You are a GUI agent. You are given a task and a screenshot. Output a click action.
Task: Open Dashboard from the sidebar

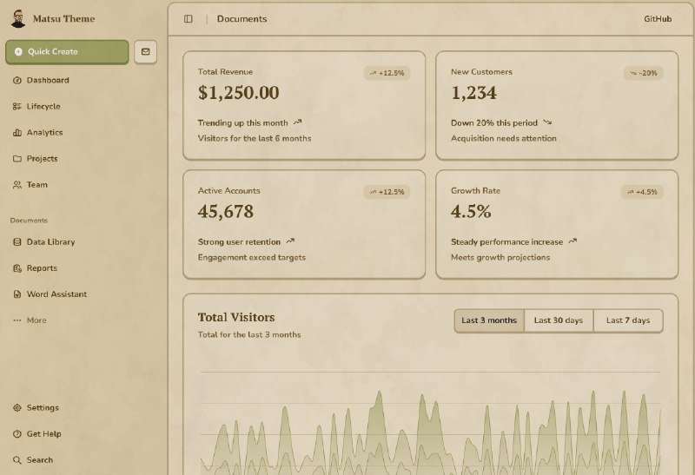click(x=47, y=81)
